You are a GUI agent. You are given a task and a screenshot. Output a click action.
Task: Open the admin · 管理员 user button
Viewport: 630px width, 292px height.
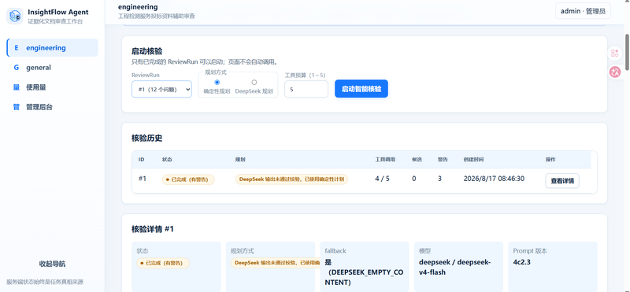pos(583,11)
